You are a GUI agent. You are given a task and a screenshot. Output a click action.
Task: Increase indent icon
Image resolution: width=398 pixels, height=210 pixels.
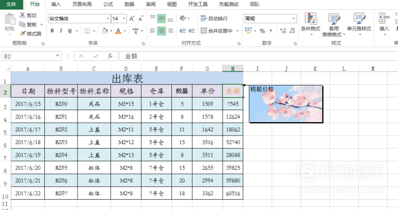(192, 30)
